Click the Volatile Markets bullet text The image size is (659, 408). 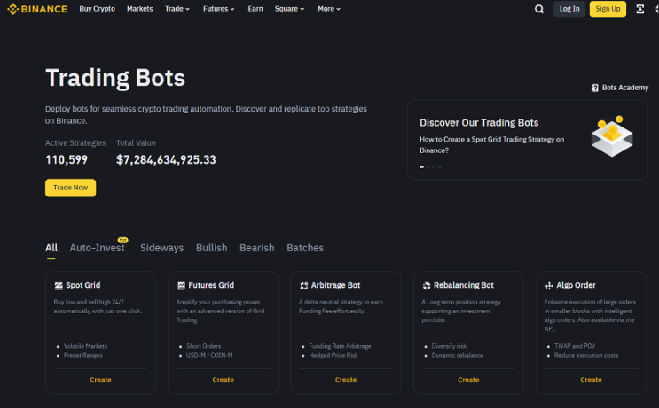click(x=85, y=346)
